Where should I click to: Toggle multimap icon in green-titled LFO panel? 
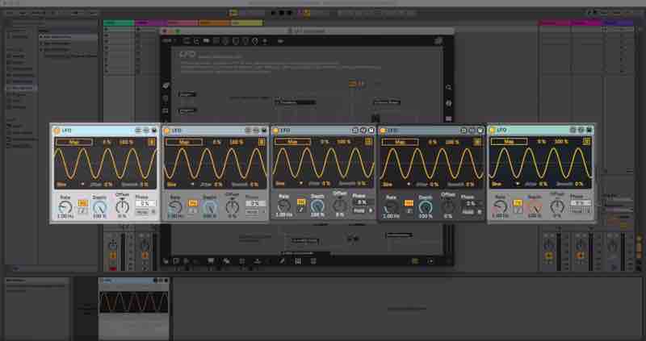pyautogui.click(x=587, y=142)
